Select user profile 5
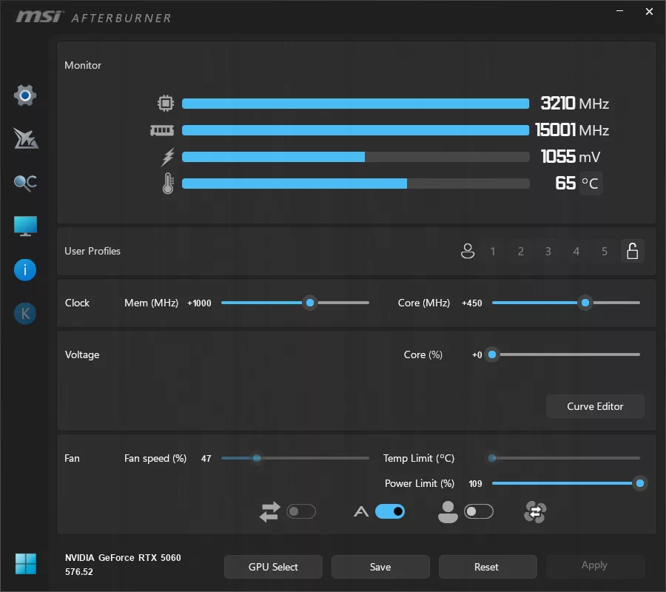 tap(605, 252)
